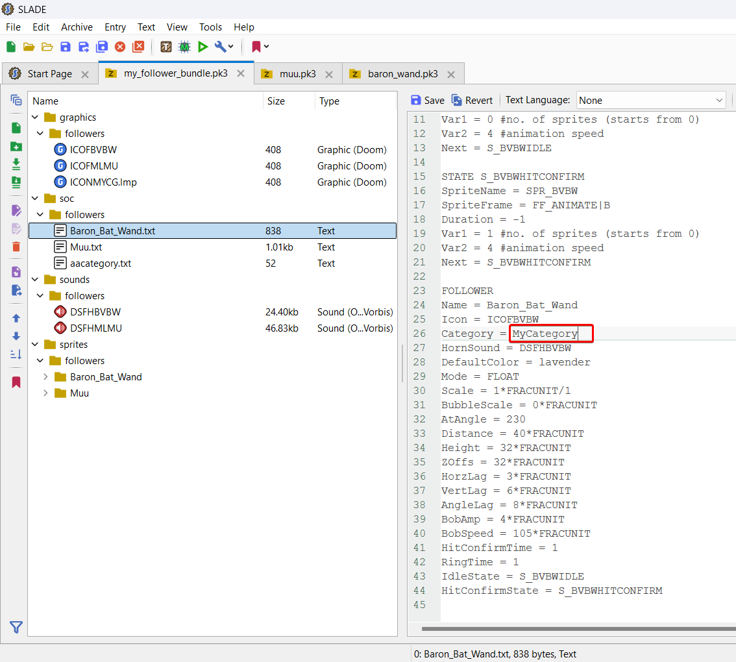Click the Export entry sidebar icon
The height and width of the screenshot is (662, 736).
click(x=16, y=290)
